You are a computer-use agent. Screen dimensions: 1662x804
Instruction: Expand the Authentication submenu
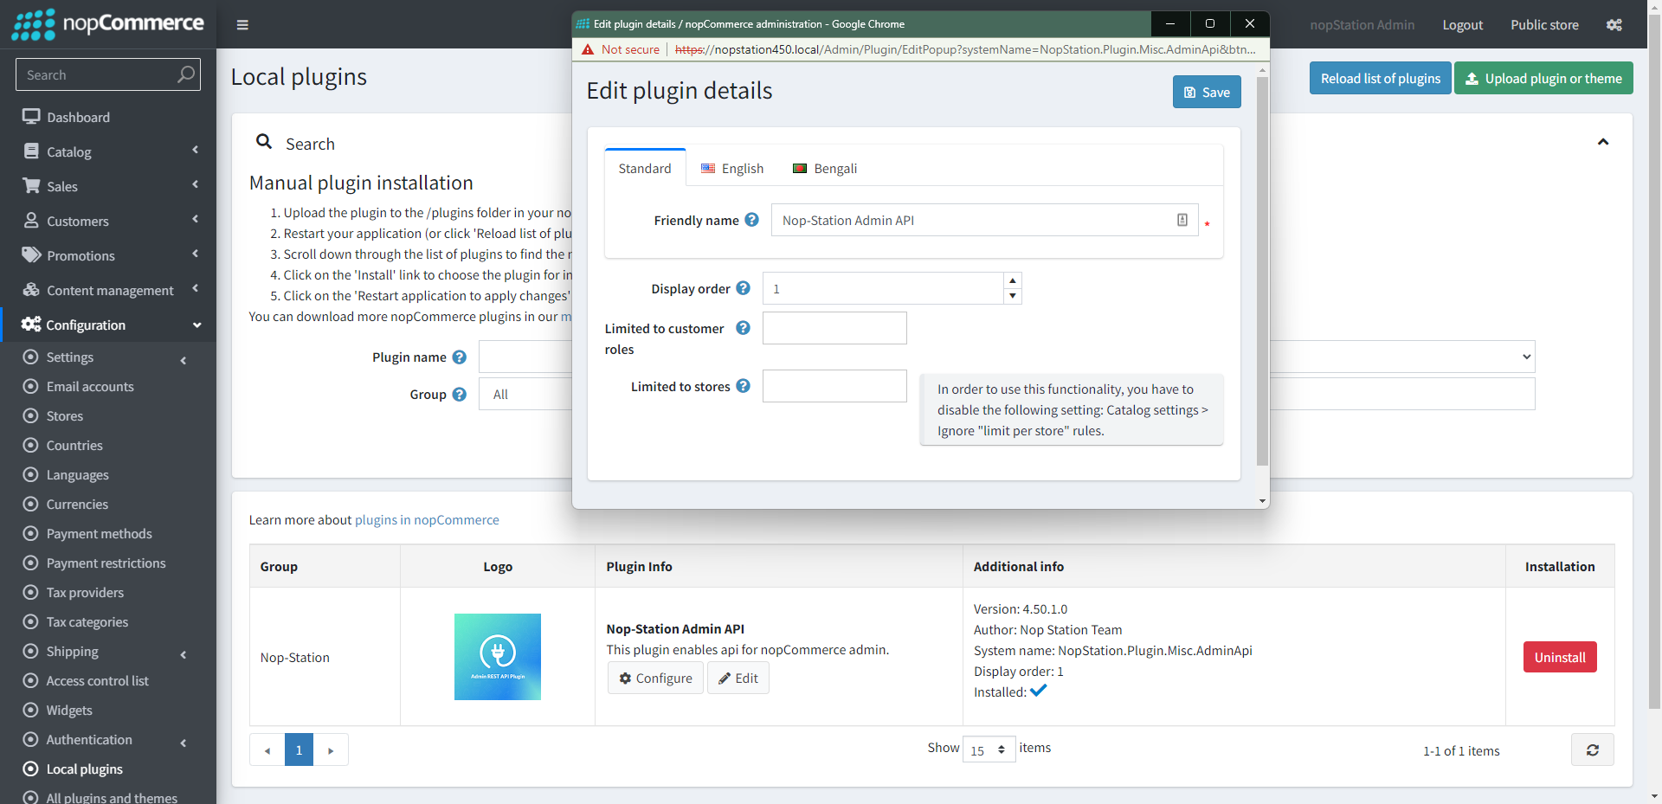(108, 740)
